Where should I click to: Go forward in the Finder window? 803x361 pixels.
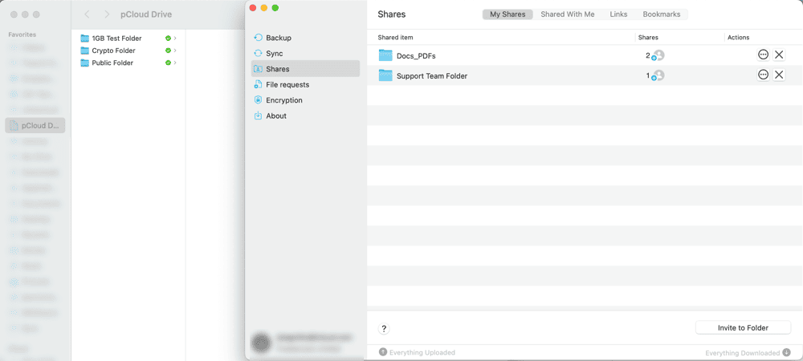point(107,14)
